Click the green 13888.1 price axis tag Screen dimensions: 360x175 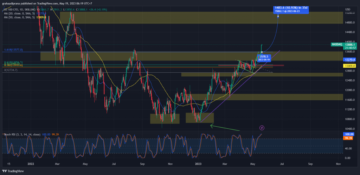click(351, 45)
